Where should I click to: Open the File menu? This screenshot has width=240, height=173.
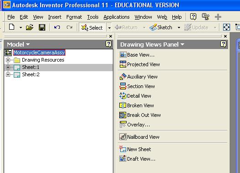click(11, 17)
